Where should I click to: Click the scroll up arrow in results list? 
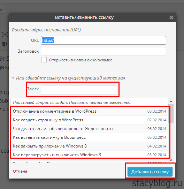(x=171, y=101)
